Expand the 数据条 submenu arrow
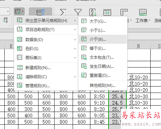The width and height of the screenshot is (161, 129). coord(75,40)
